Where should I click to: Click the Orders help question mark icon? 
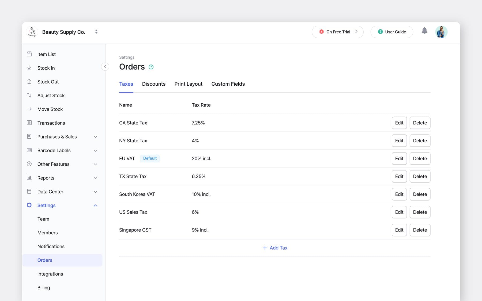151,67
